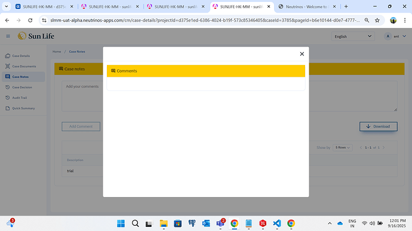Reload the current page
The image size is (412, 231).
30,20
